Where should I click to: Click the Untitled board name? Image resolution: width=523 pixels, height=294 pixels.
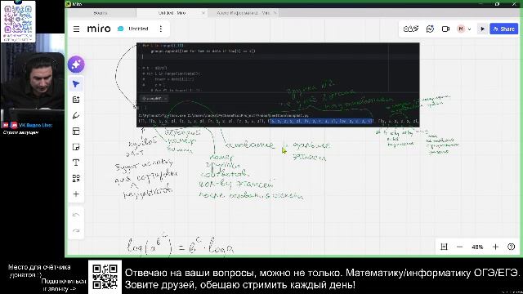pos(138,29)
